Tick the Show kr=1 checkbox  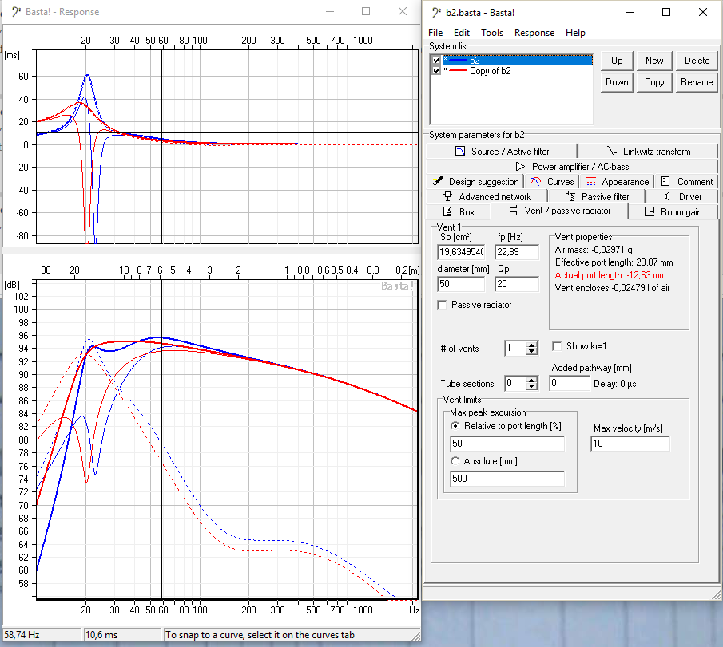[558, 346]
